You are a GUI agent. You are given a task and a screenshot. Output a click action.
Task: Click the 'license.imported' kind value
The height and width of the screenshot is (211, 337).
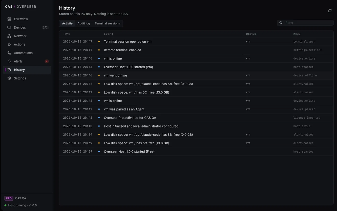tap(307, 118)
